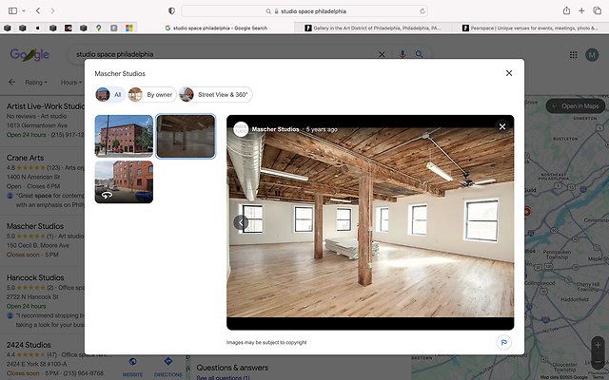The width and height of the screenshot is (609, 380).
Task: Report this image using the flag icon
Action: coord(502,342)
